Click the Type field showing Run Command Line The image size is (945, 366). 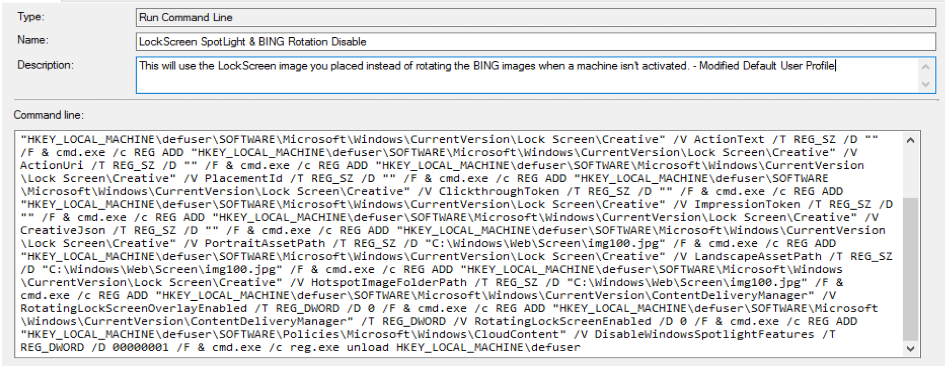(x=535, y=18)
